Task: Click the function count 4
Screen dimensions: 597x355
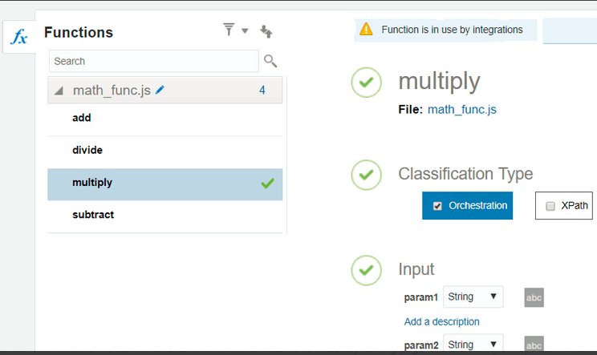Action: [262, 90]
